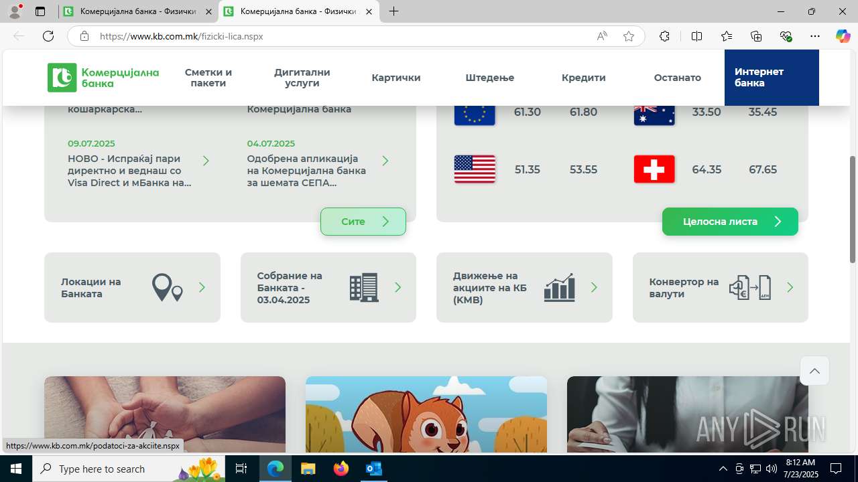Open hands image article thumbnail

pos(165,414)
